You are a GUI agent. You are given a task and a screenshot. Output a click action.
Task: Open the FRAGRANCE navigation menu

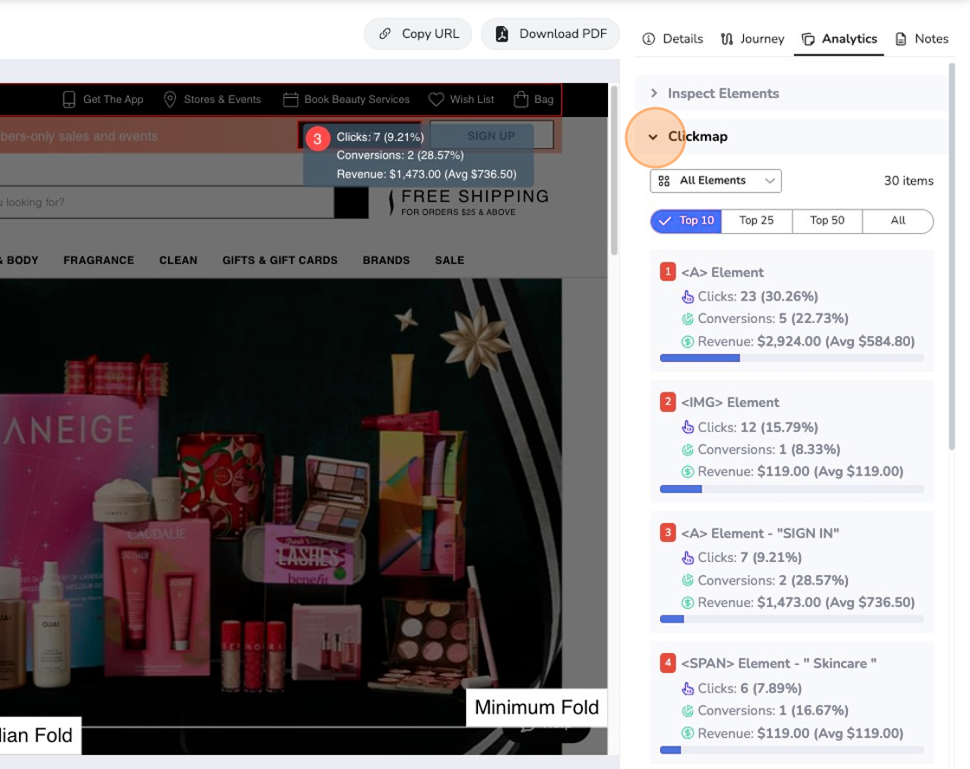pyautogui.click(x=99, y=261)
